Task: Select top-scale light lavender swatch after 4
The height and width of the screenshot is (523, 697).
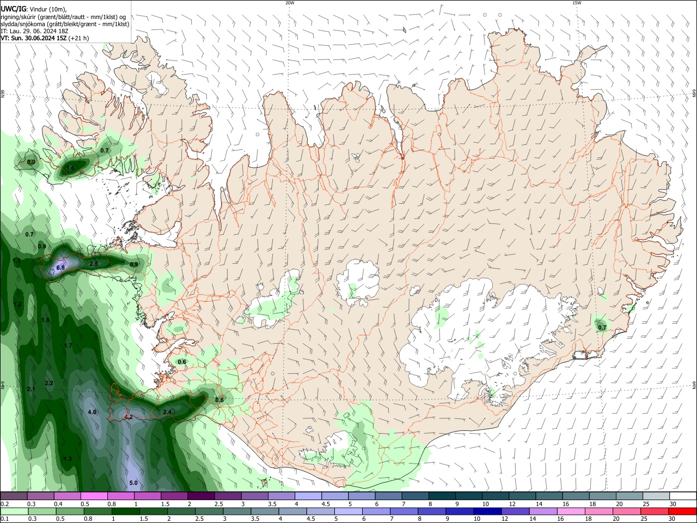Action: pyautogui.click(x=308, y=496)
